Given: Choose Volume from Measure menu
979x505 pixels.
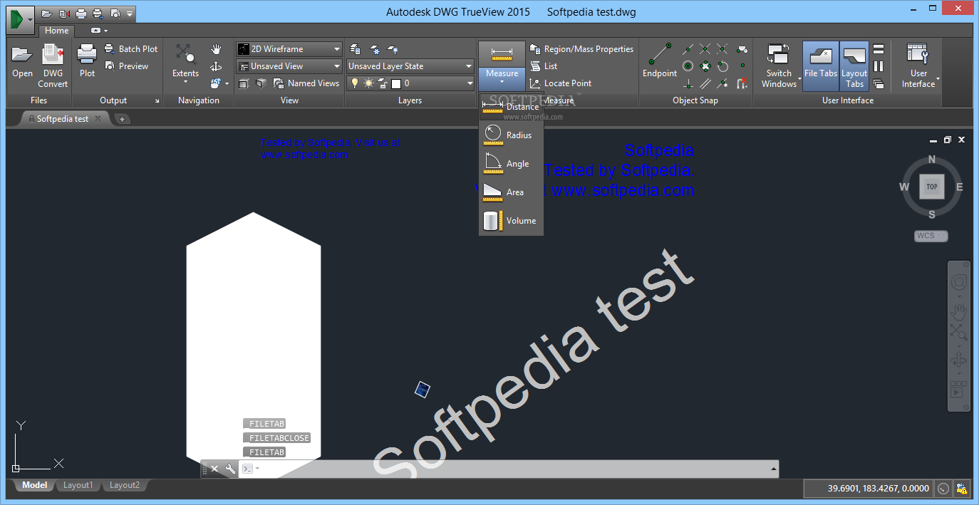Looking at the screenshot, I should 512,221.
